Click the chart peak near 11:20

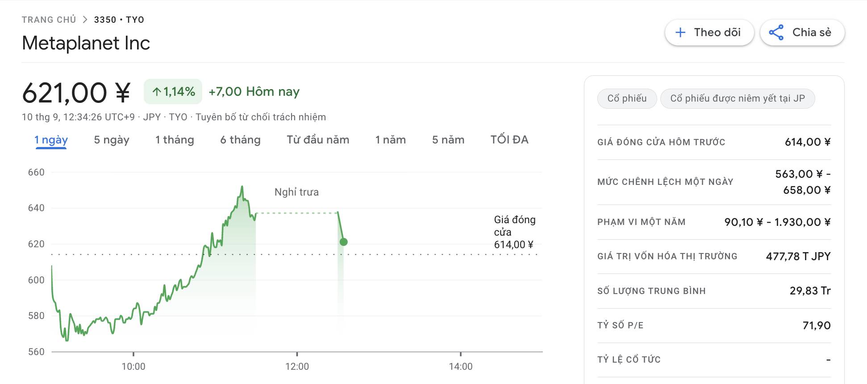(x=242, y=187)
